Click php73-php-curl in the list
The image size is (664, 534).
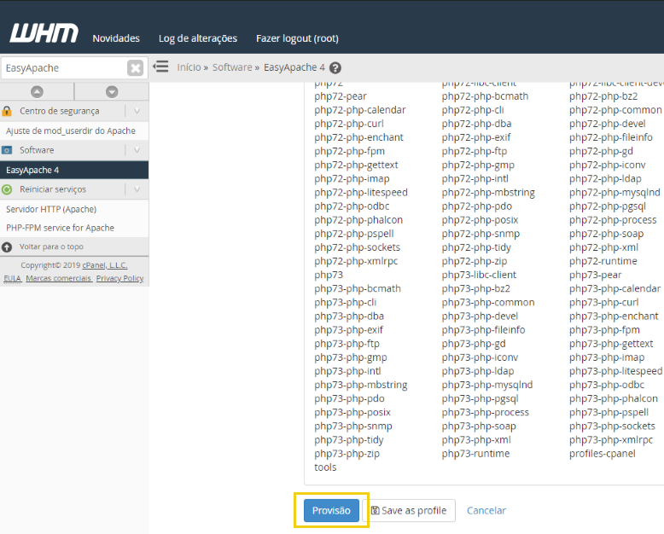(x=604, y=302)
